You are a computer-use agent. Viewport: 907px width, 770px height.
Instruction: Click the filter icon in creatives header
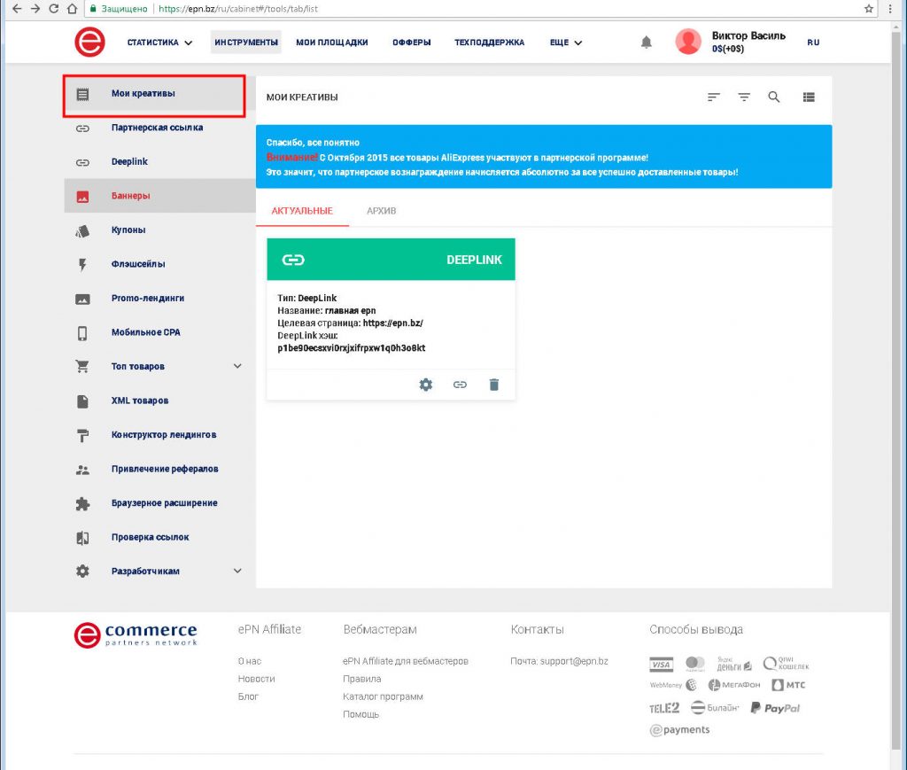(744, 97)
